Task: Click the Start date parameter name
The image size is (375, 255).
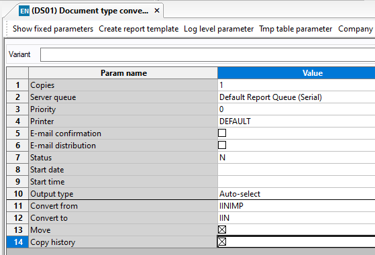Action: 123,170
